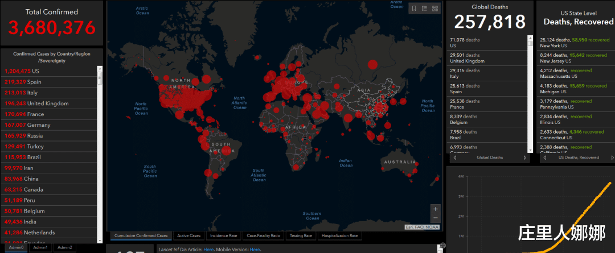Select Belgium 8,339 deaths row
Viewport: 615px width, 253px height.
(487, 119)
